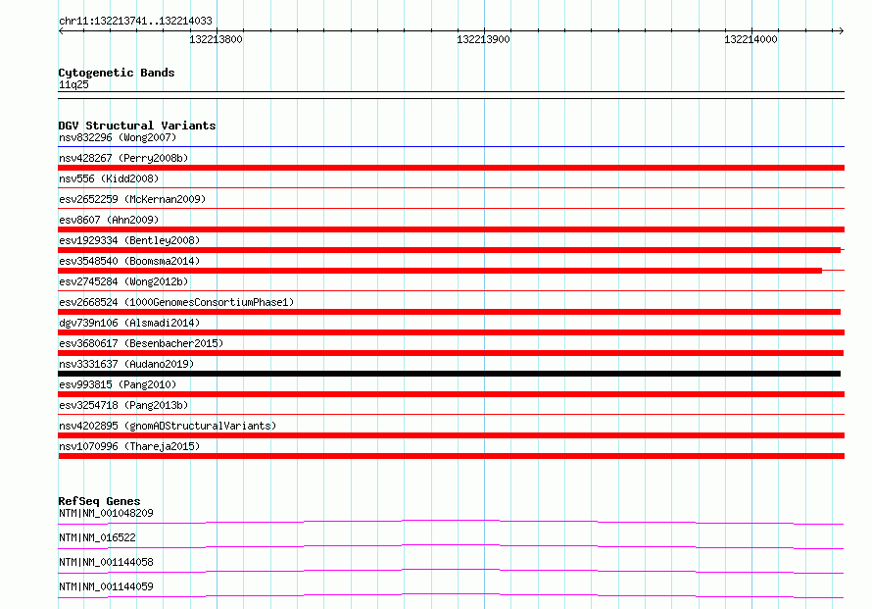The width and height of the screenshot is (872, 609).
Task: Select the 11q25 band label
Action: 73,84
